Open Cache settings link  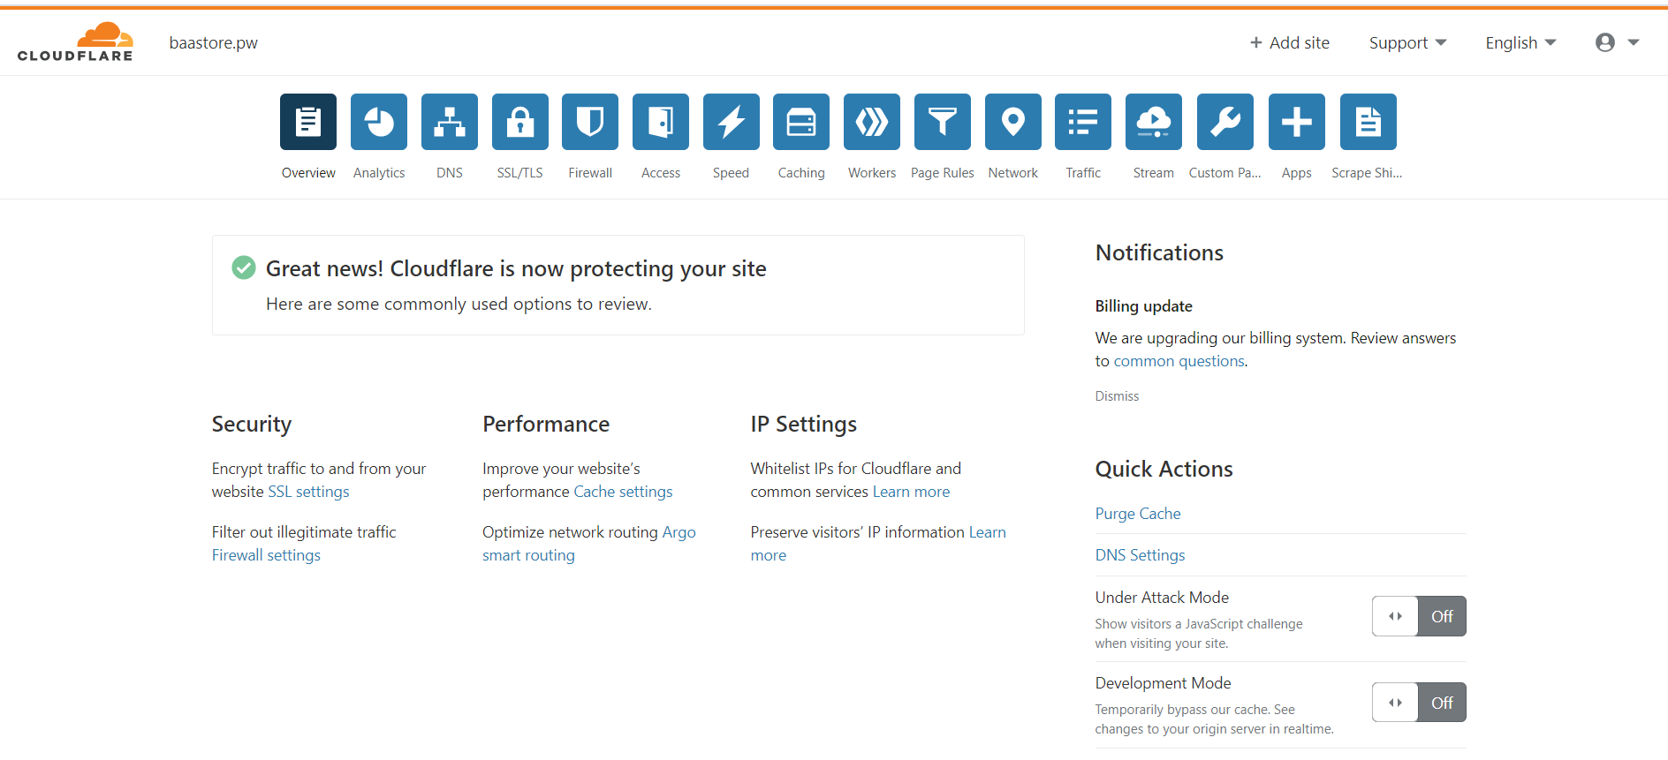623,492
